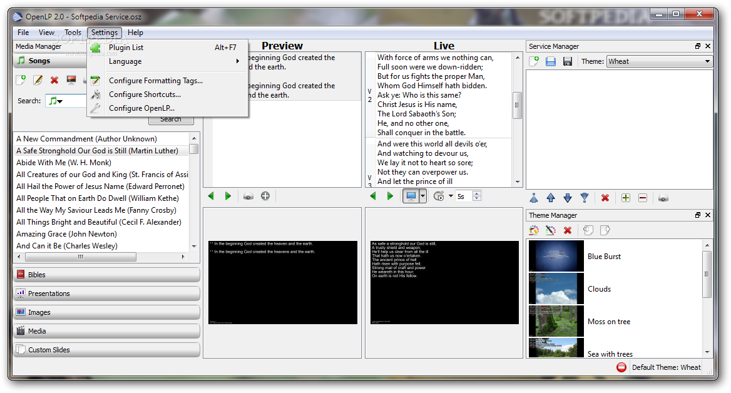The image size is (731, 393).
Task: Add preview item to service with plus circle
Action: pyautogui.click(x=265, y=196)
